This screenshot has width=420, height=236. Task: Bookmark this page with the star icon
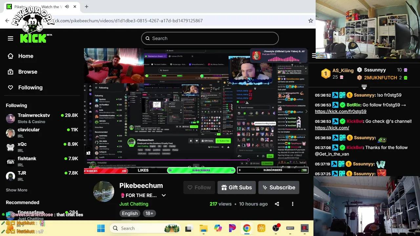point(310,21)
